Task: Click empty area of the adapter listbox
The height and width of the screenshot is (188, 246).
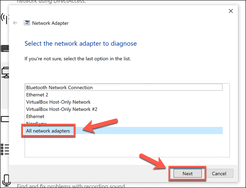Action: pyautogui.click(x=124, y=145)
